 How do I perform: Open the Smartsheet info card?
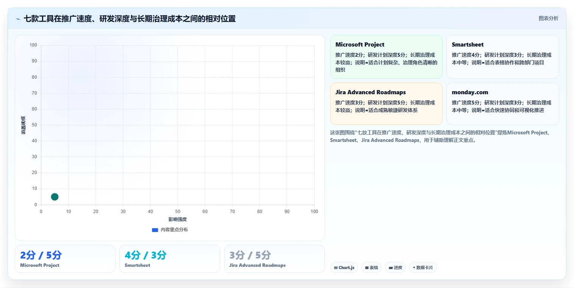[x=502, y=57]
